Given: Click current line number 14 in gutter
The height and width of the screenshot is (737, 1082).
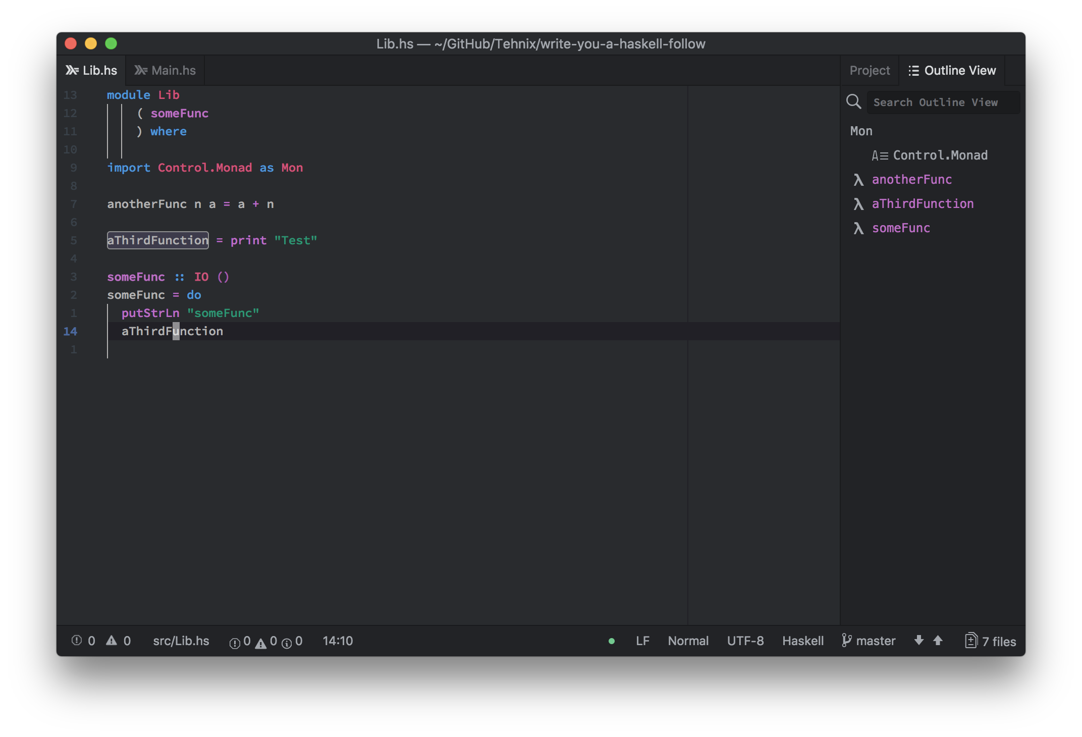Looking at the screenshot, I should coord(70,331).
